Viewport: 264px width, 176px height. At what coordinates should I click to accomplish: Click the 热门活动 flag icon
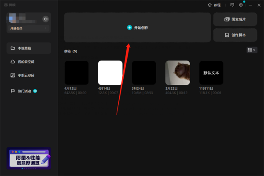click(13, 91)
